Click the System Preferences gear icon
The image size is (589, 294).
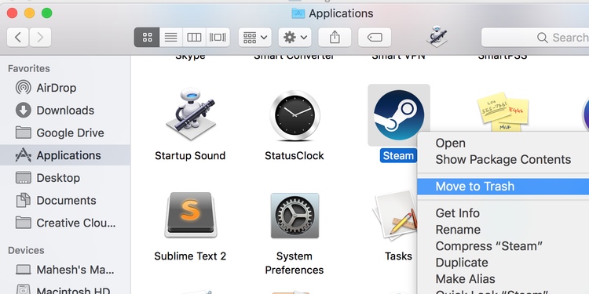coord(294,216)
